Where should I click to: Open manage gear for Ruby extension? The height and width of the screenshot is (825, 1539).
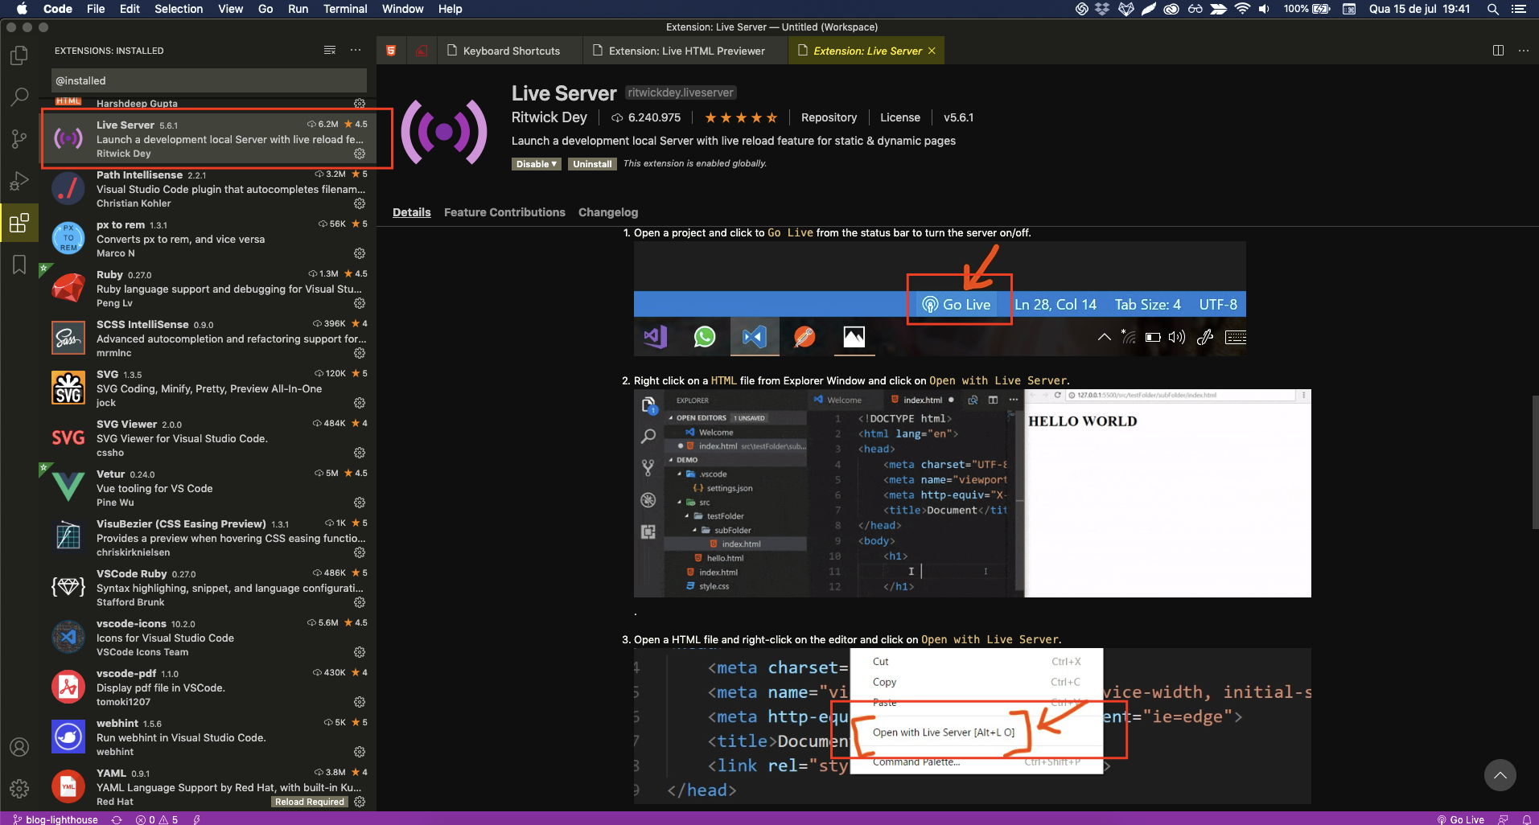[x=360, y=303]
